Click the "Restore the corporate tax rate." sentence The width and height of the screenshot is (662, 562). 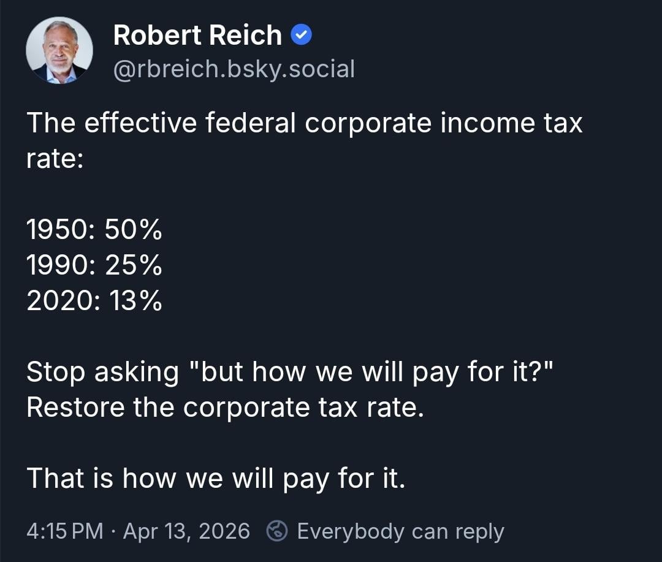click(x=225, y=408)
